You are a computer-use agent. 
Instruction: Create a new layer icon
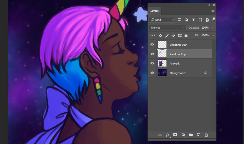(x=199, y=135)
